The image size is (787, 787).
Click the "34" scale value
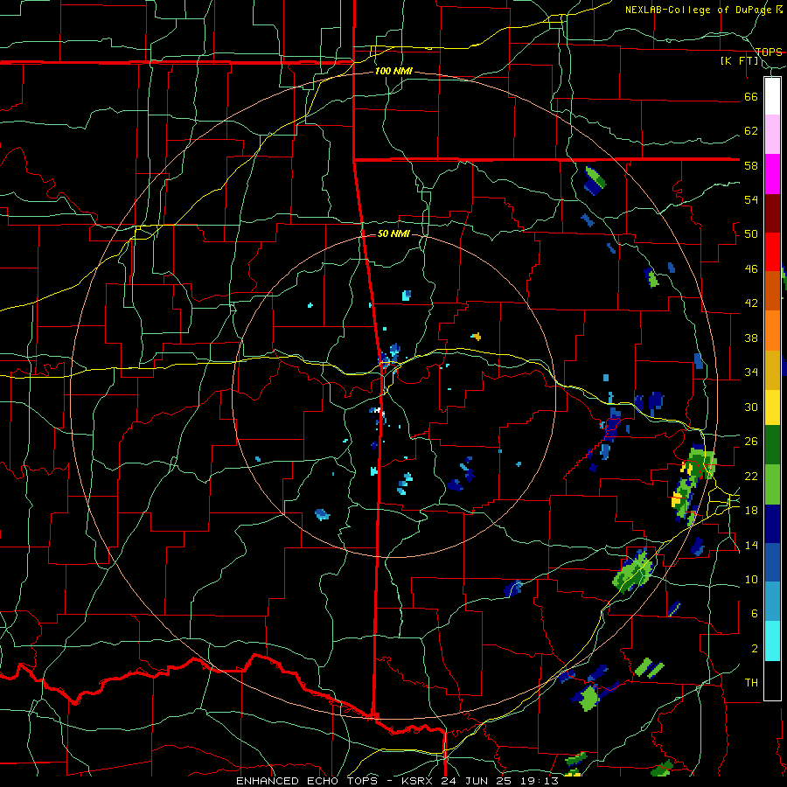point(751,373)
